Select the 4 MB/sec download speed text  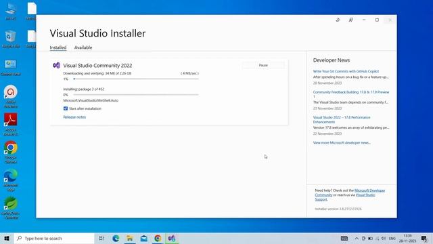point(189,73)
